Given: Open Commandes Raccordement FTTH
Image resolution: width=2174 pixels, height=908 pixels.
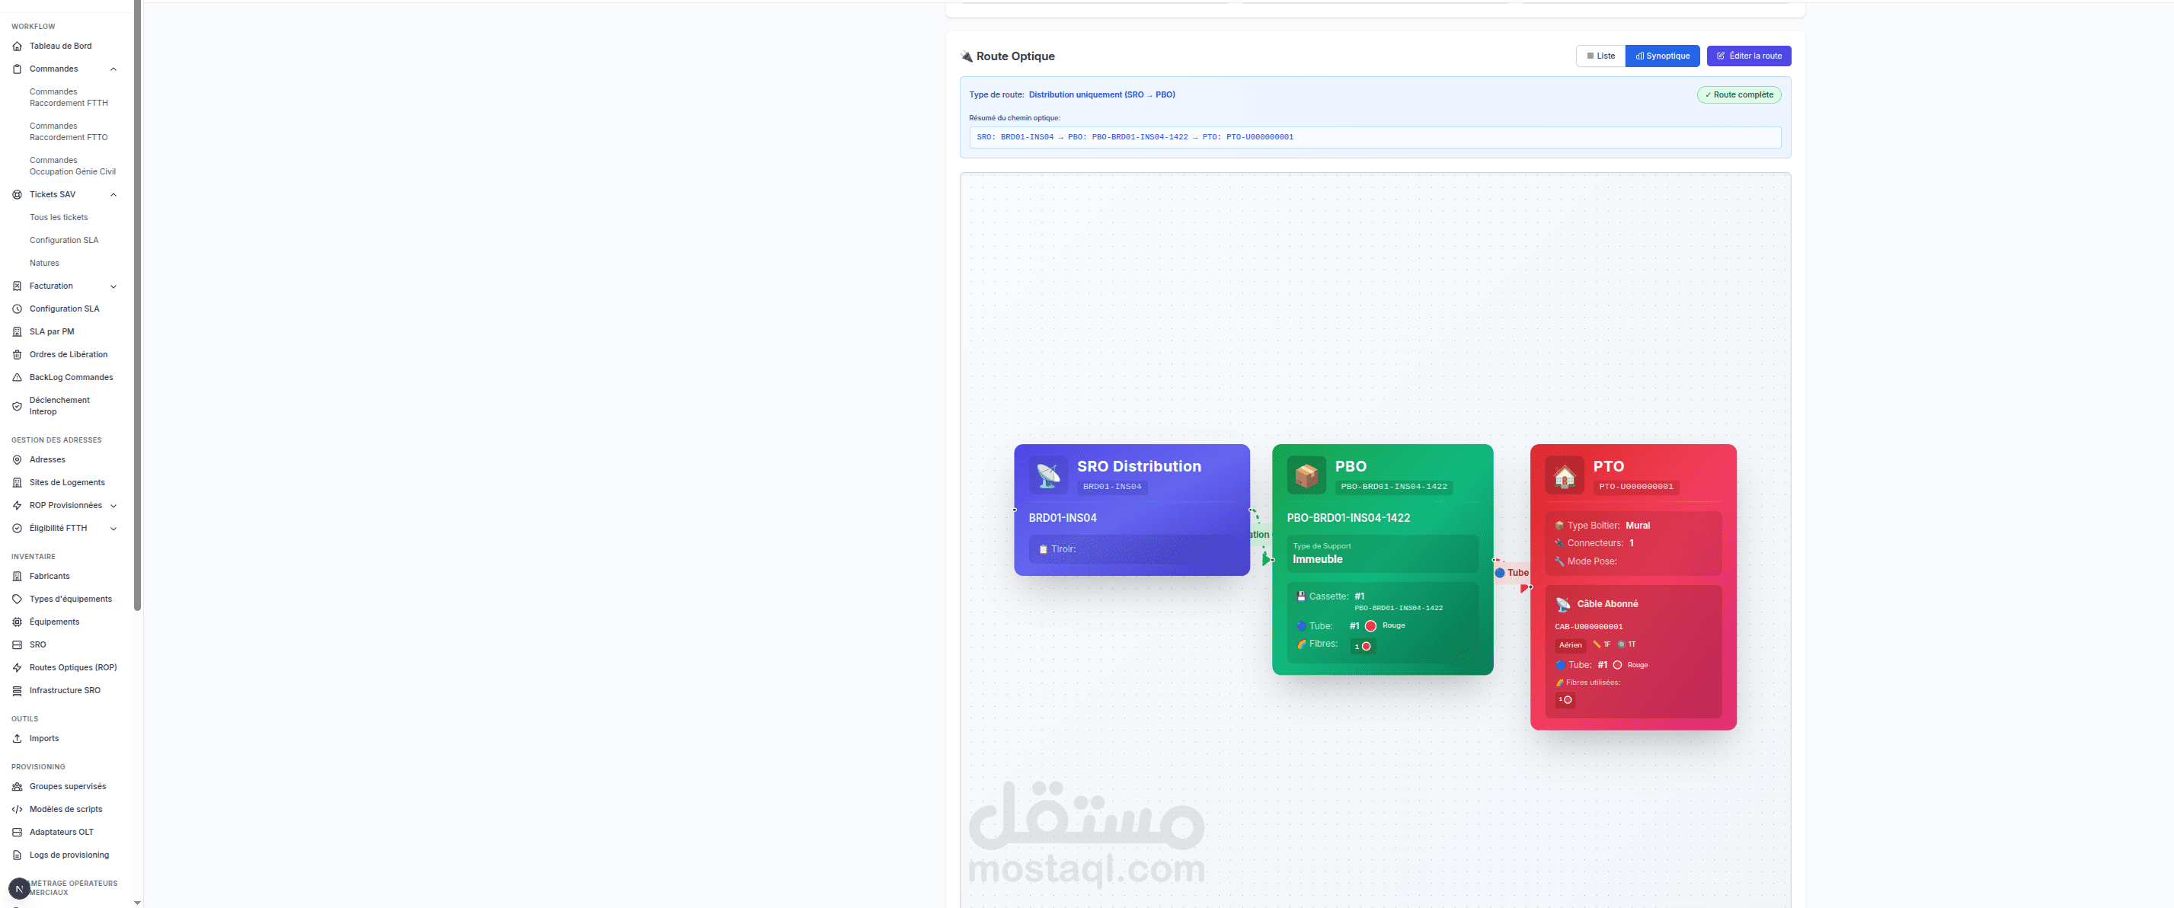Looking at the screenshot, I should click(69, 98).
